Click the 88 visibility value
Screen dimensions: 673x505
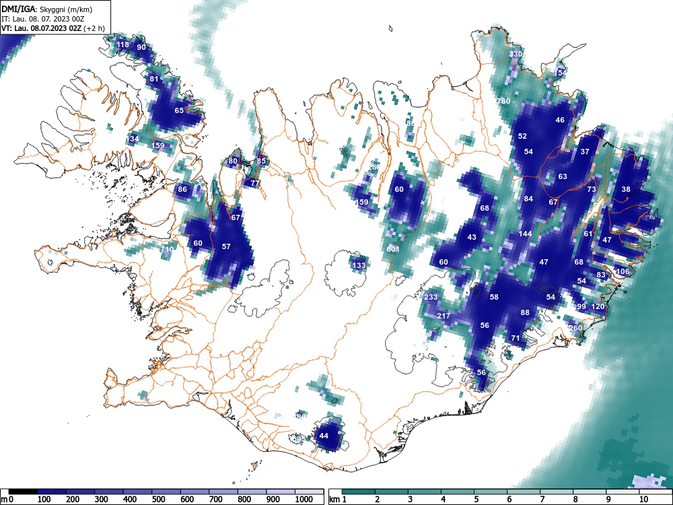pos(525,312)
